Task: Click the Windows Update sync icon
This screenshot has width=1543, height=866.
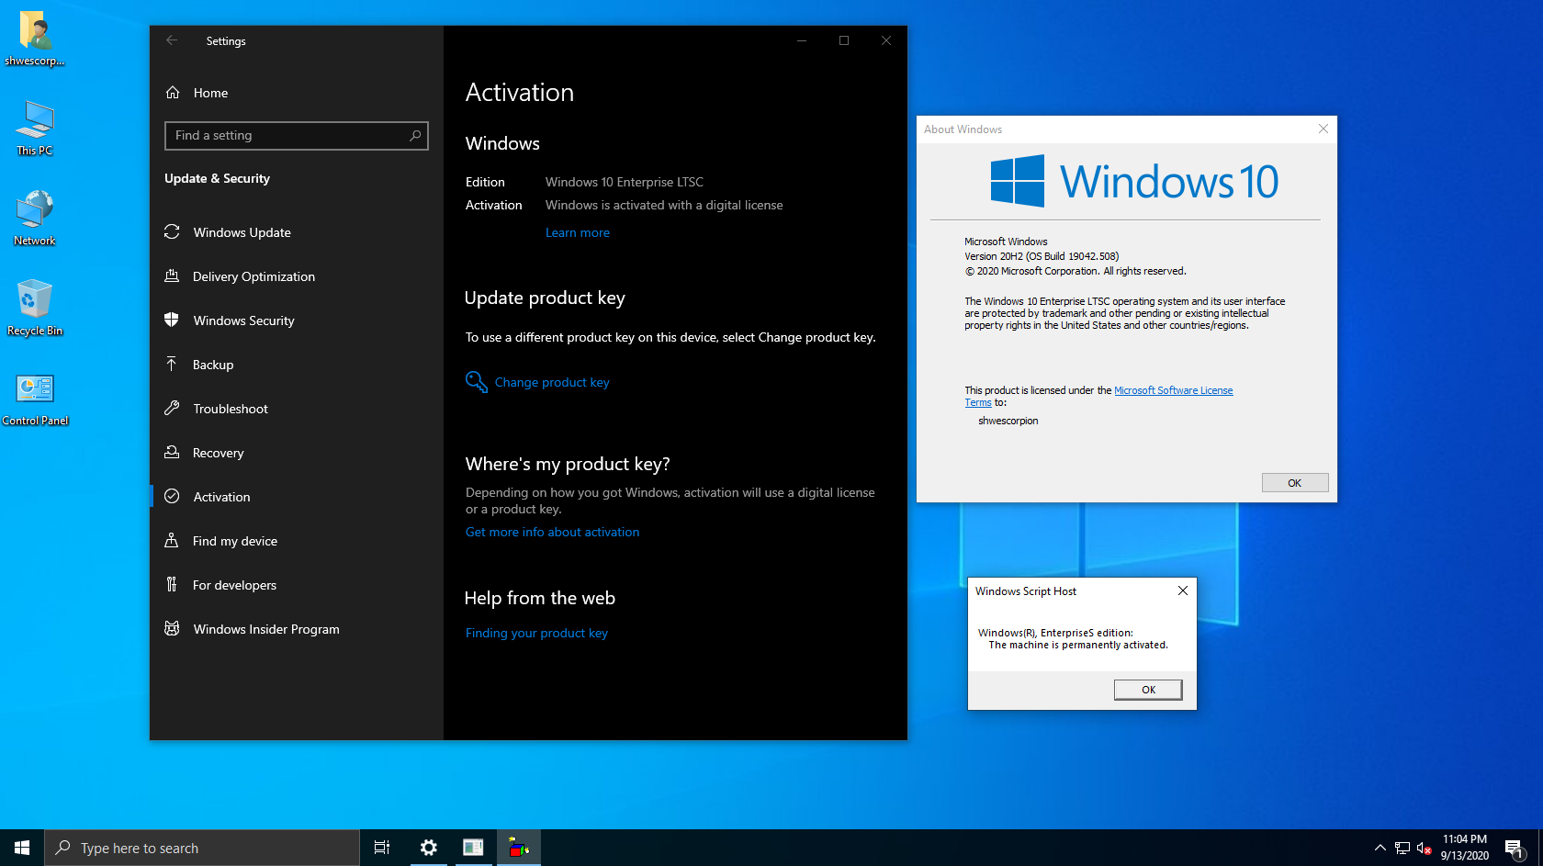Action: click(172, 231)
